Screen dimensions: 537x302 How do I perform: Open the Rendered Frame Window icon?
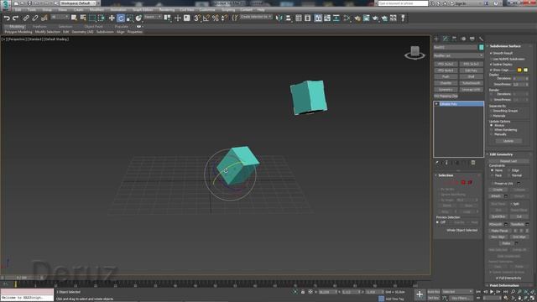(366, 18)
